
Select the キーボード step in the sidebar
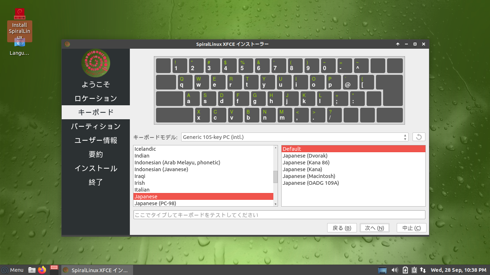[x=96, y=112]
